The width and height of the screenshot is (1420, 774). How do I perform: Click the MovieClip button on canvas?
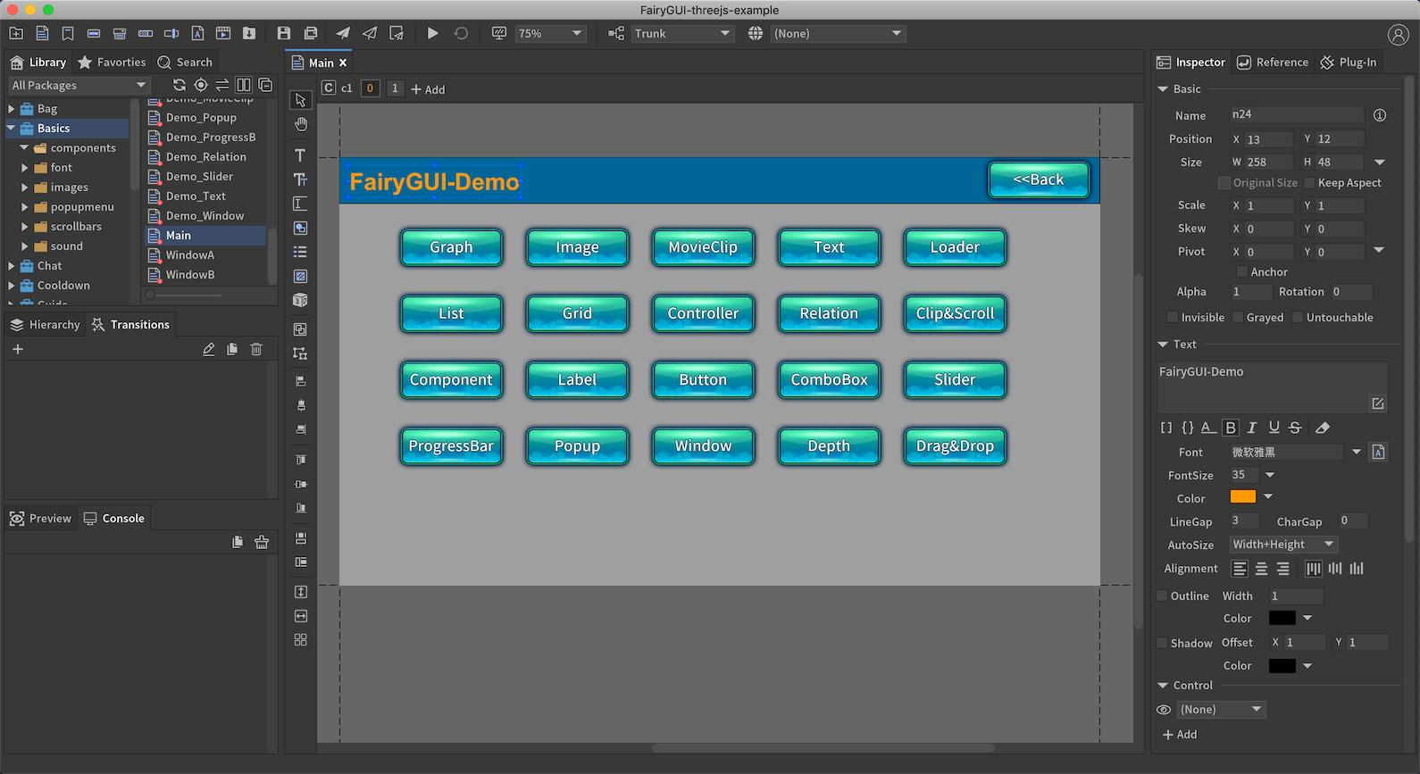(x=703, y=247)
